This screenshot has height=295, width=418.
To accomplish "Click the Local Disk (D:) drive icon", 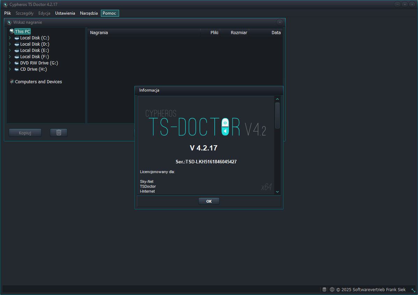I will click(17, 44).
